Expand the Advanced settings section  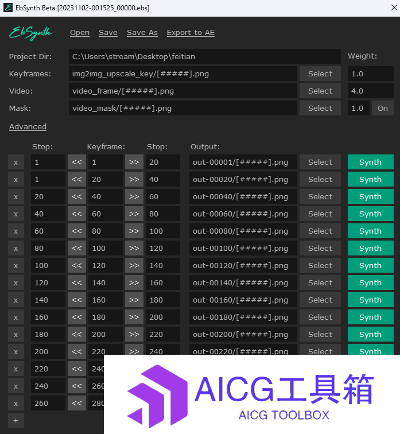point(28,126)
